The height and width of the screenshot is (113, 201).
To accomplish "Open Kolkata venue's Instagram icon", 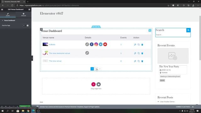I will (96, 44).
